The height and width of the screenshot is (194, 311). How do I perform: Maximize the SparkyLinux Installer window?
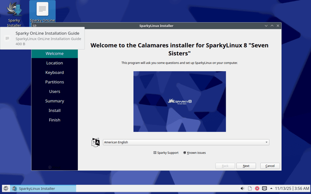(272, 26)
